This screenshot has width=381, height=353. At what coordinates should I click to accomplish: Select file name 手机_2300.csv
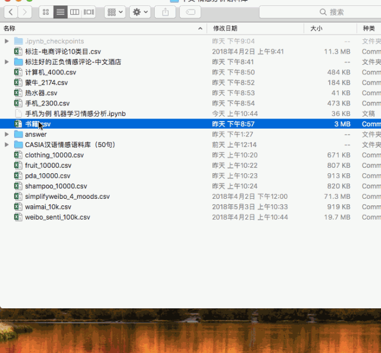[48, 103]
